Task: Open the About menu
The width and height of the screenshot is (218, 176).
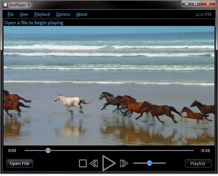Action: (x=82, y=14)
